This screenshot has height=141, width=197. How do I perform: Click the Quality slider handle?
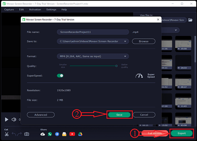[x=117, y=66]
